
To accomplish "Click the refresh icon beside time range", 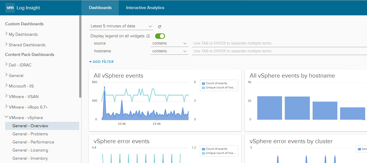I will (x=160, y=26).
